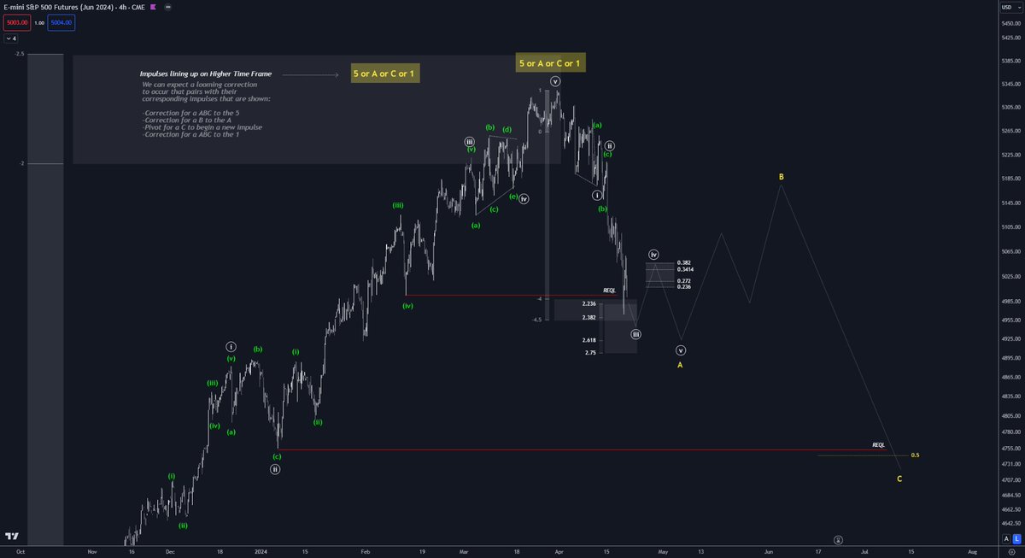1025x558 pixels.
Task: Click the E-mini S&P 500 Futures symbol title
Action: (73, 9)
